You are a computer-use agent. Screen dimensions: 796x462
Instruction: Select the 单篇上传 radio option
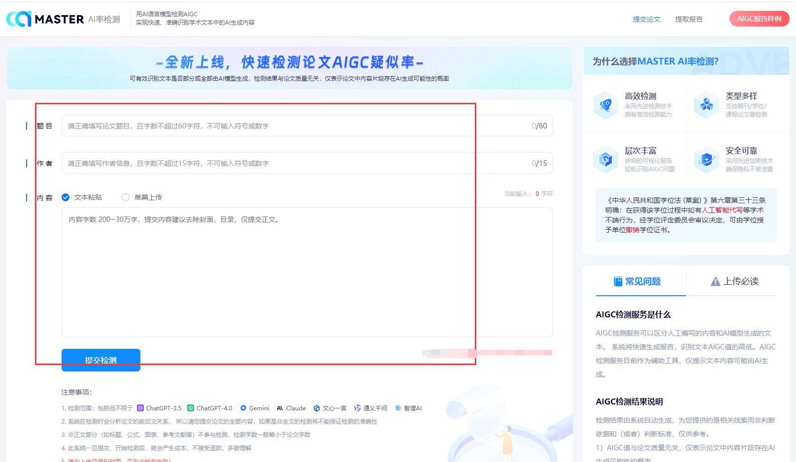126,197
